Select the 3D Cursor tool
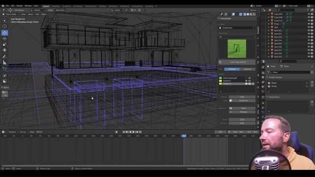Screen dimensions: 315x177 [4, 26]
